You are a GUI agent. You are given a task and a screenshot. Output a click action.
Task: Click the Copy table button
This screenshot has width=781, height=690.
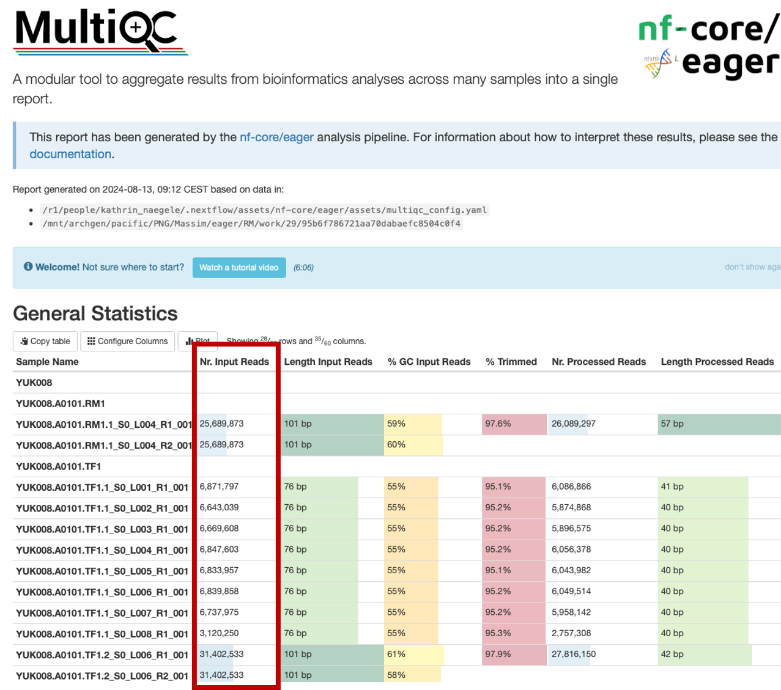45,341
